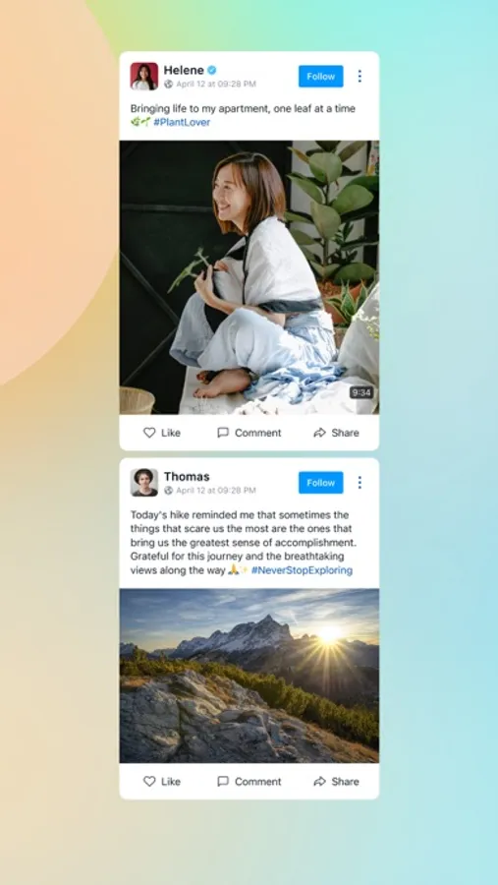Comment on Thomas's mountain post
This screenshot has height=885, width=498.
(x=249, y=782)
